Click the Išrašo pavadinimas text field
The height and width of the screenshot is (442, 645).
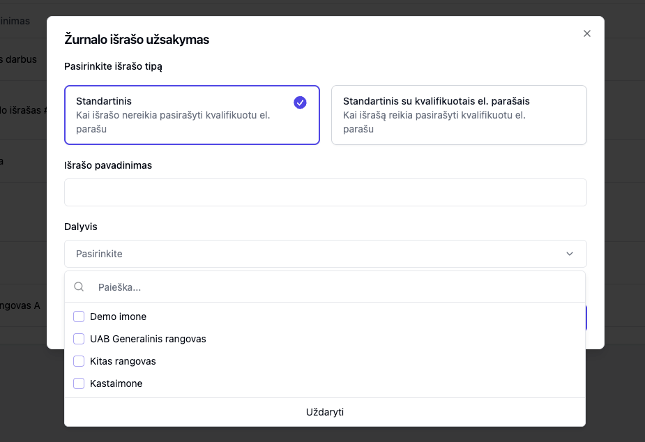325,192
